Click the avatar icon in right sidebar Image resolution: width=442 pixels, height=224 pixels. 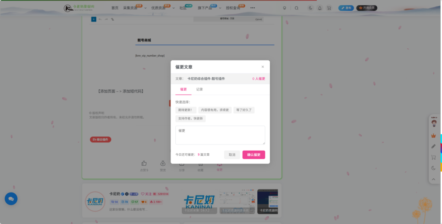tap(434, 123)
